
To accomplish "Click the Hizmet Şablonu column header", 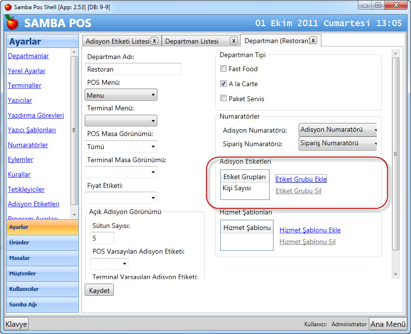I will tap(247, 228).
